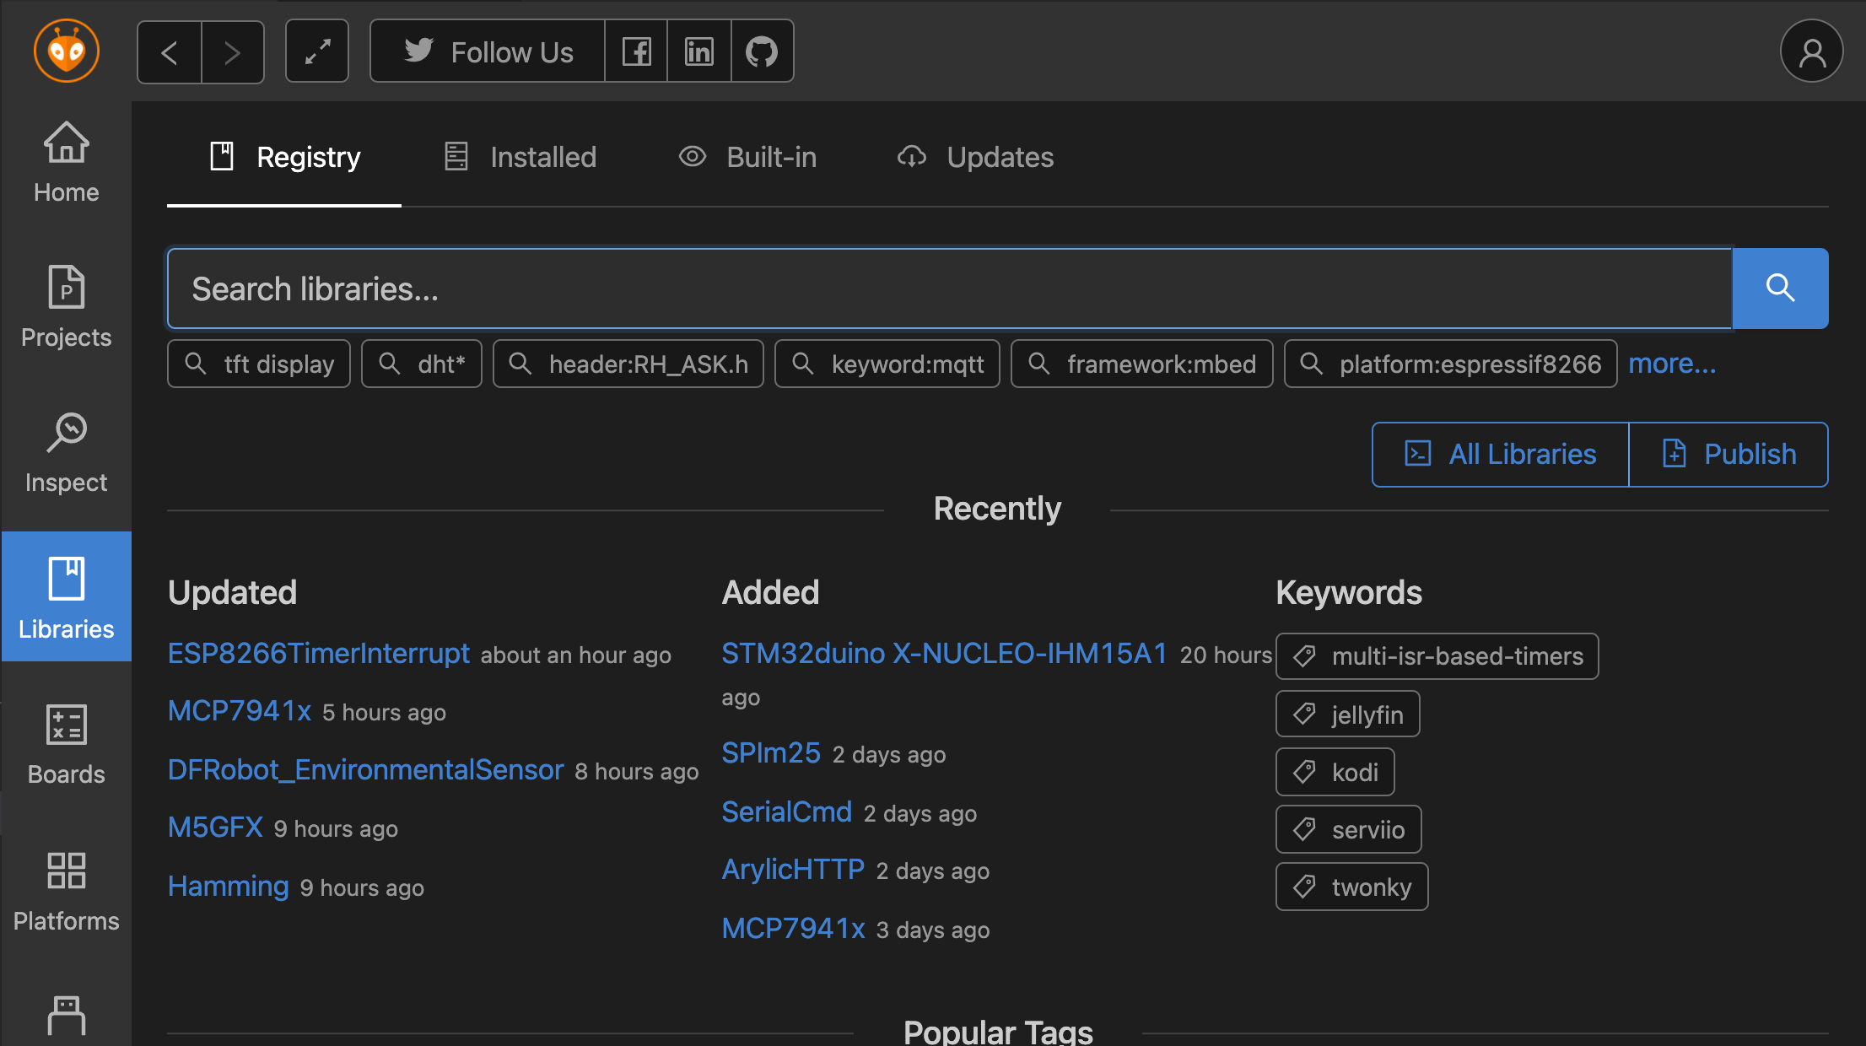The width and height of the screenshot is (1866, 1046).
Task: Open the Inspect sidebar item
Action: click(x=66, y=453)
